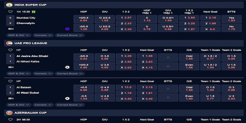
Task: Favorite the Al Jazira Abu Dhabi match
Action: click(10, 50)
